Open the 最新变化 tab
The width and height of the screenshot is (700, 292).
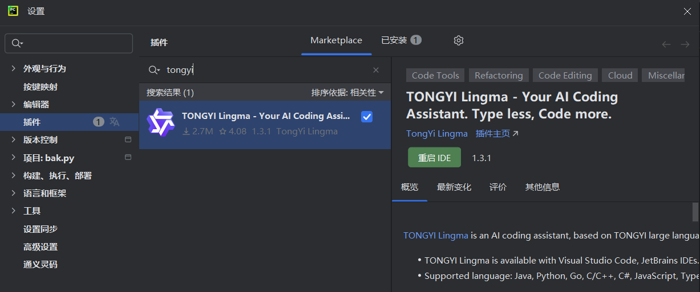(x=454, y=187)
